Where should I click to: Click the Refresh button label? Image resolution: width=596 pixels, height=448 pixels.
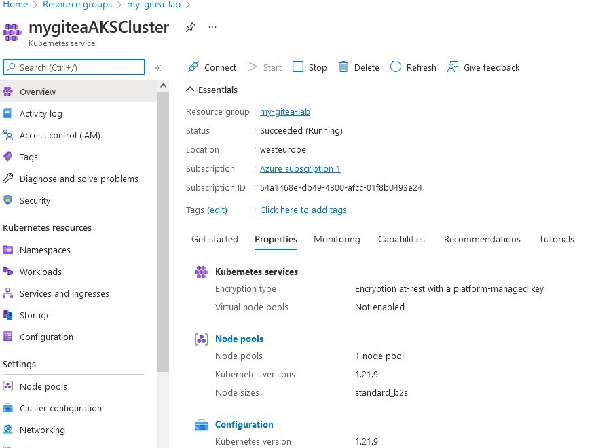[421, 68]
